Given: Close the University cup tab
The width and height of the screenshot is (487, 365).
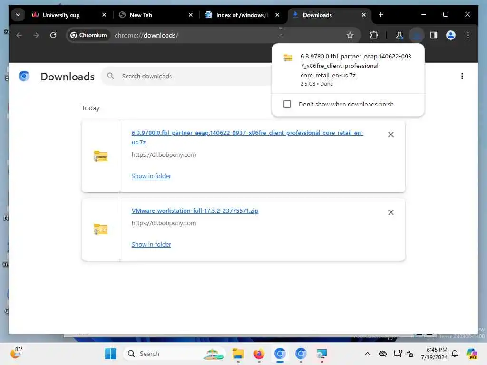Looking at the screenshot, I should pyautogui.click(x=104, y=15).
